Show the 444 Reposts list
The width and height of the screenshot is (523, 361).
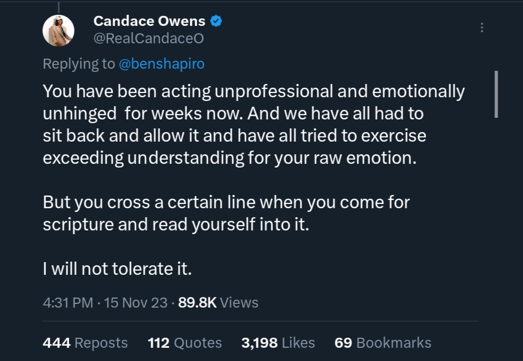click(85, 343)
